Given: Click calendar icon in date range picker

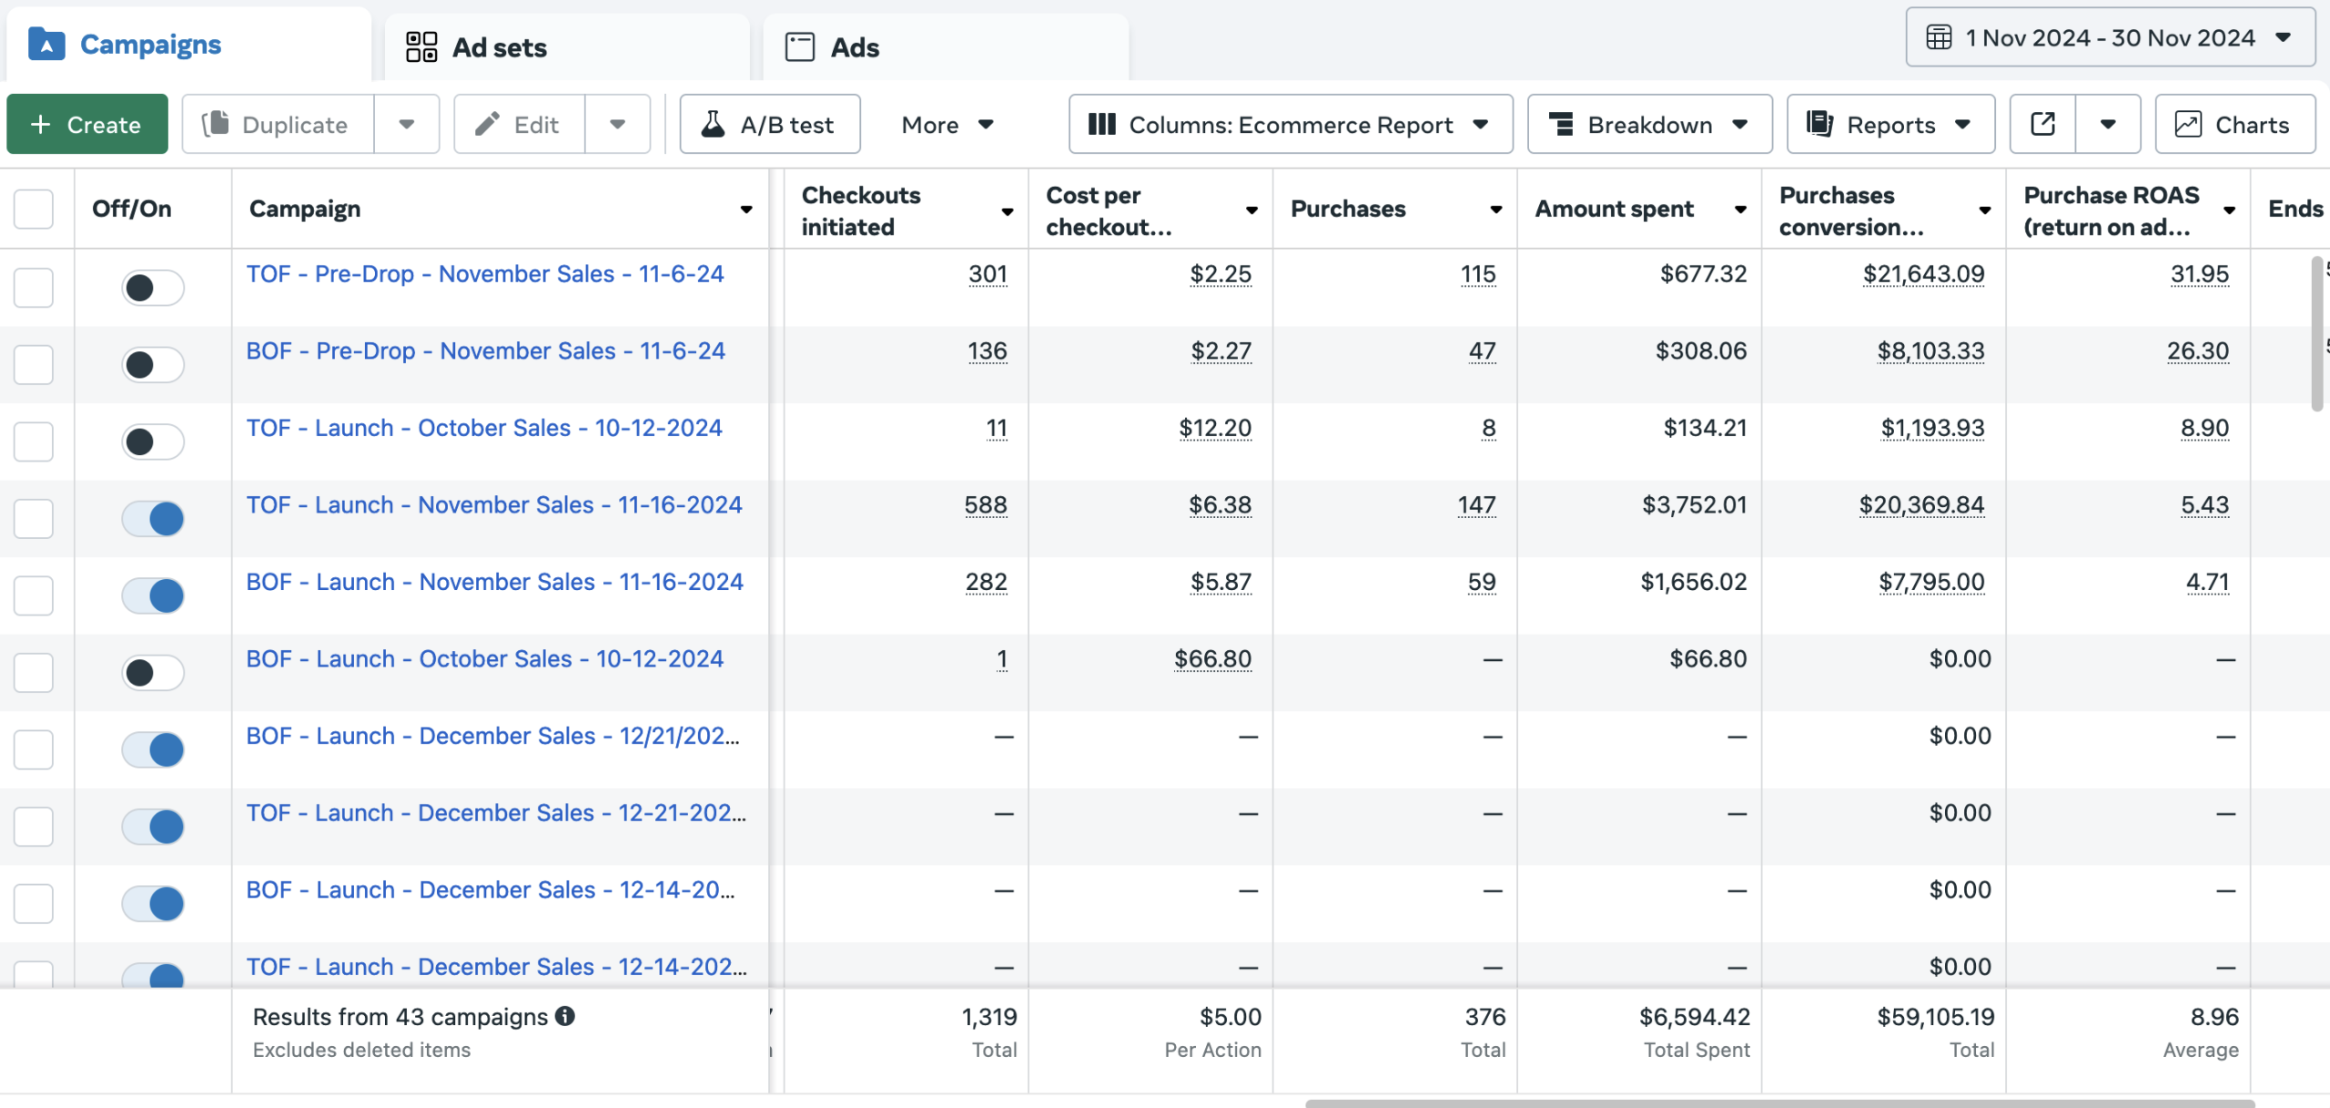Looking at the screenshot, I should (1939, 38).
